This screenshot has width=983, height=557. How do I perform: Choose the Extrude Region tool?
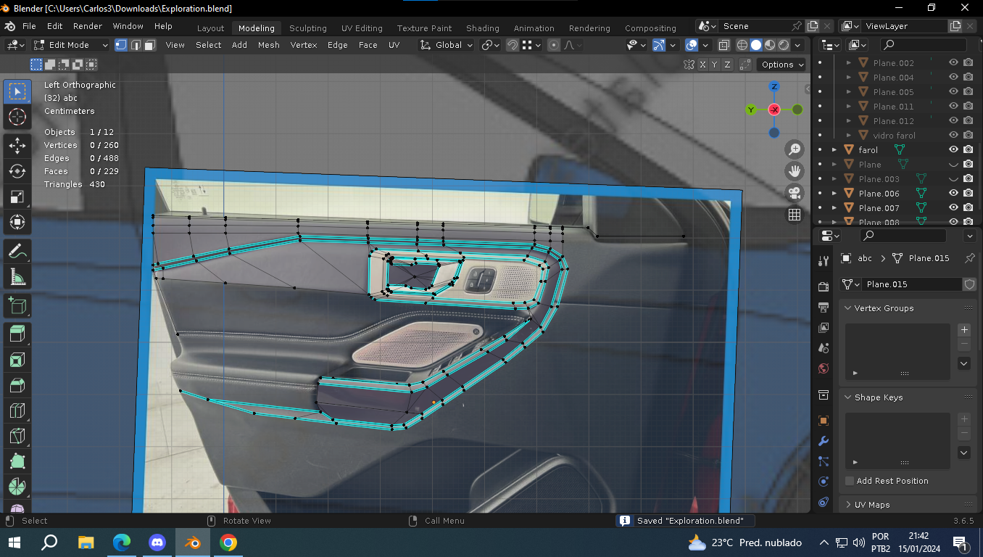17,334
